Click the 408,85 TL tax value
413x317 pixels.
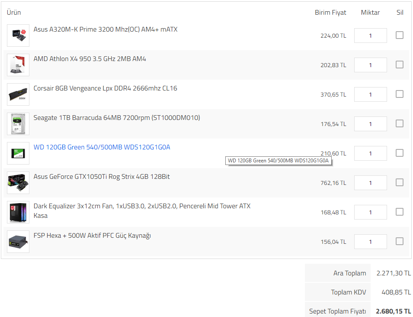(x=396, y=292)
